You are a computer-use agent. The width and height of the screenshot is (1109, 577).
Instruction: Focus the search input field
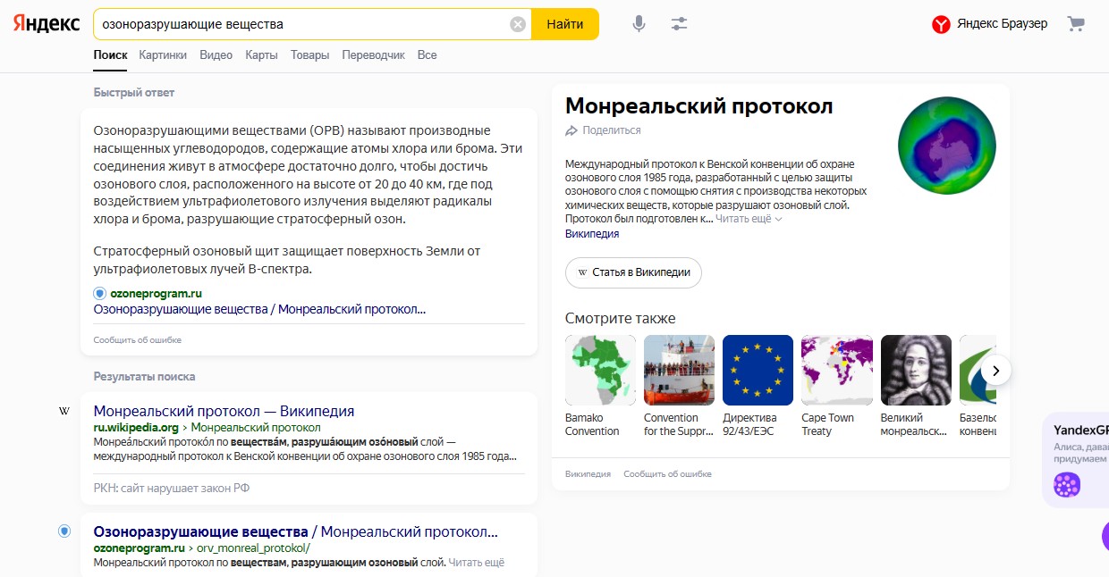[x=302, y=24]
